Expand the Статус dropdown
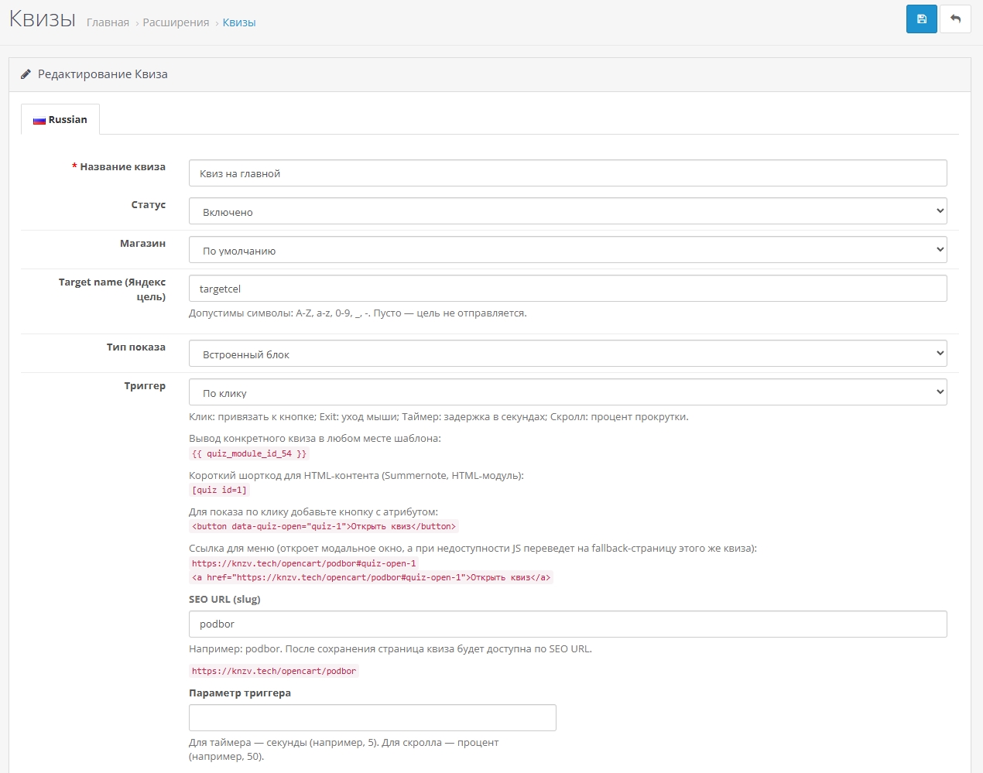Image resolution: width=983 pixels, height=773 pixels. [567, 211]
